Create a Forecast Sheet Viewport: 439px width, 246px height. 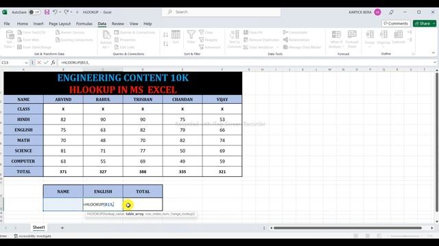352,39
